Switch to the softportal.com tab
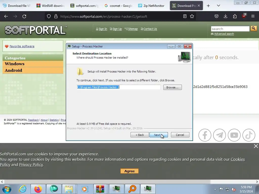Screen dimensions: 259x194 click(84, 6)
